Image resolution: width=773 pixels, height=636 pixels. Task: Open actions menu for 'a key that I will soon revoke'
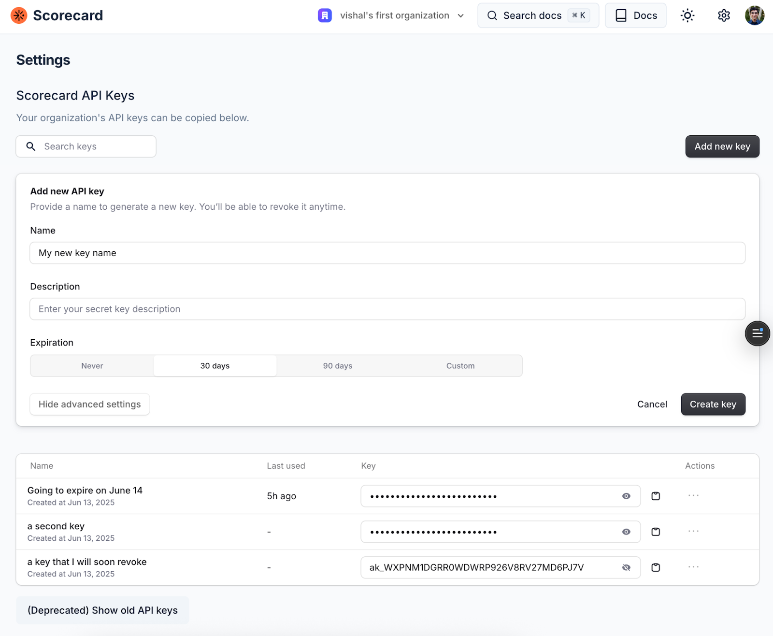693,566
